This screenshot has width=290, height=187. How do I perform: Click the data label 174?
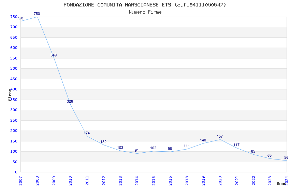click(87, 133)
